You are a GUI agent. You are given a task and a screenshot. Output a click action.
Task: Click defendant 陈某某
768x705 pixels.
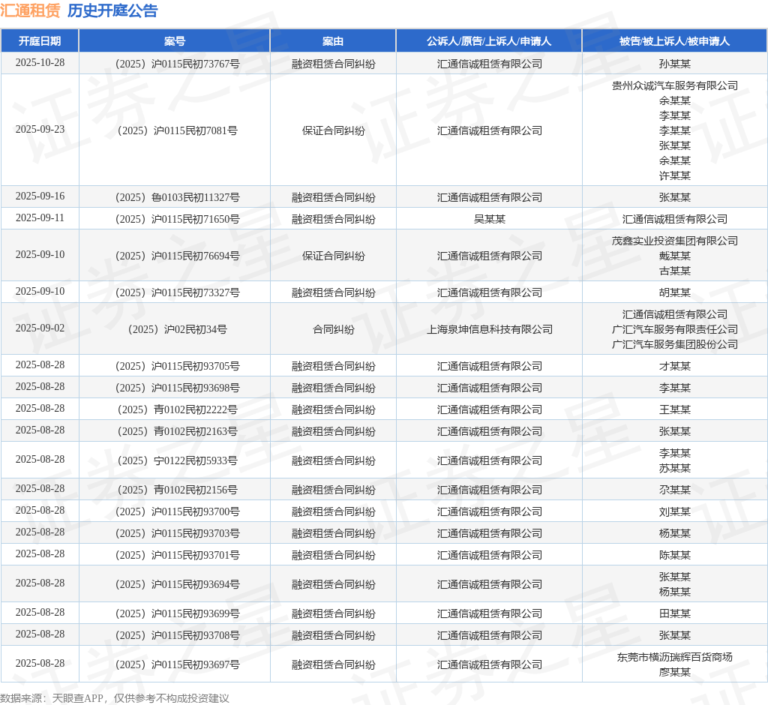click(x=674, y=555)
